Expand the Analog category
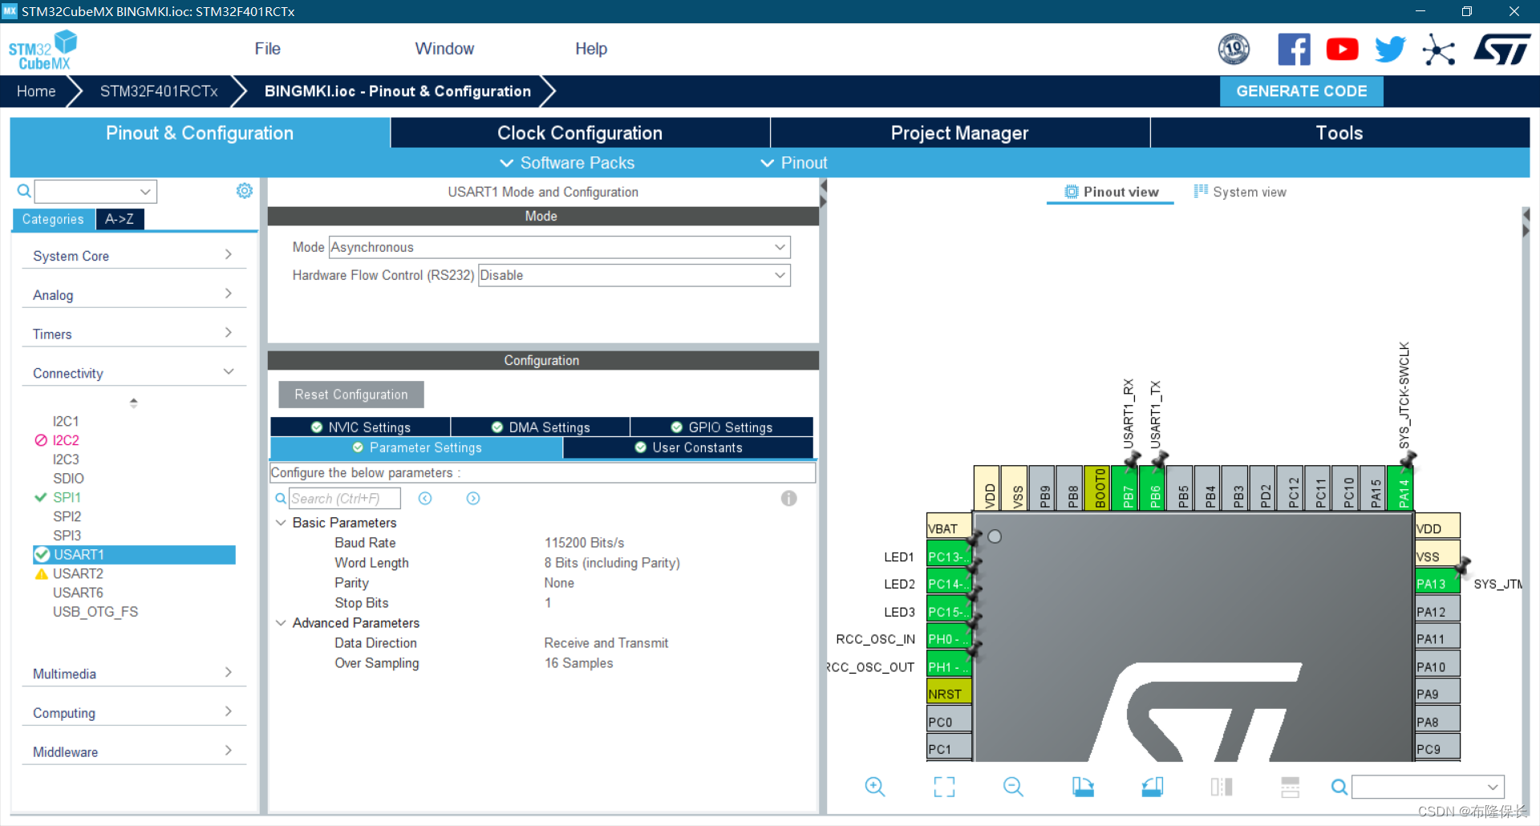The image size is (1540, 826). click(x=133, y=295)
